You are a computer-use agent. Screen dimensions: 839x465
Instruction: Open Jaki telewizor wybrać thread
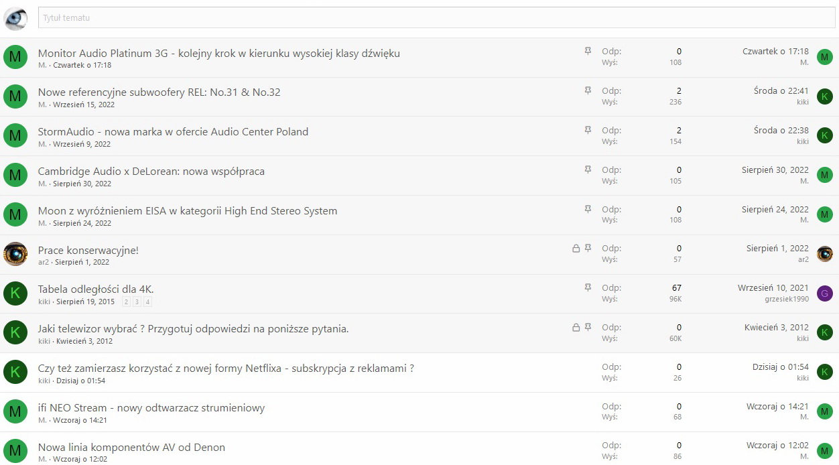pos(194,329)
